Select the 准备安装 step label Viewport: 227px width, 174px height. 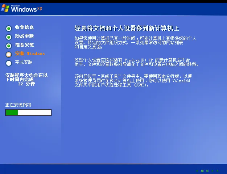(x=24, y=45)
